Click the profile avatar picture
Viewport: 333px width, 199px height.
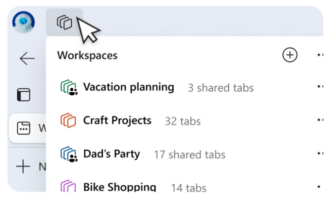click(x=23, y=22)
